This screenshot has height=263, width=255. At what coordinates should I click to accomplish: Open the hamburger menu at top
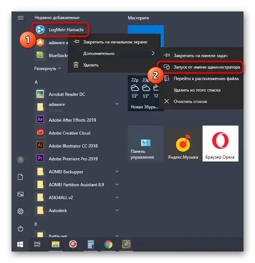pos(20,18)
